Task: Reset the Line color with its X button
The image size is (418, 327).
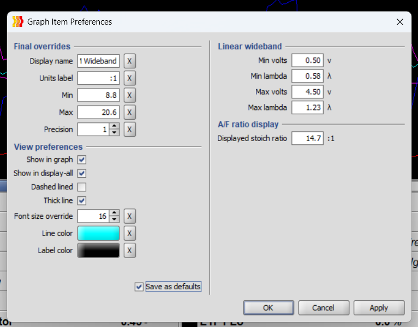Action: tap(129, 233)
